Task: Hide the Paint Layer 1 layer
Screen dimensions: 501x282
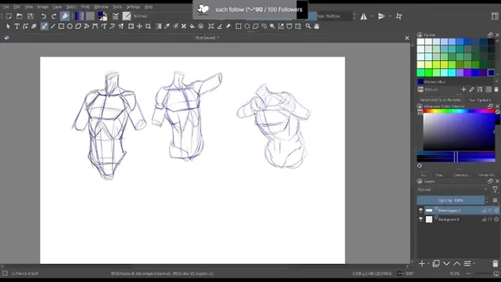Action: pyautogui.click(x=421, y=210)
